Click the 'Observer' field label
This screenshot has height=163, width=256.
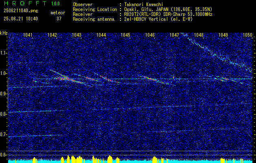pyautogui.click(x=83, y=4)
